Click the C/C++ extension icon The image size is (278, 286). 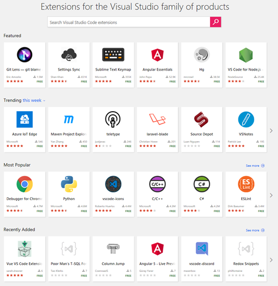coord(157,184)
